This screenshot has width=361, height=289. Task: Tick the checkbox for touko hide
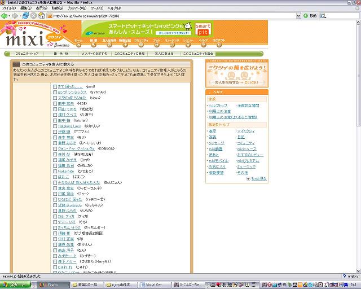point(55,170)
